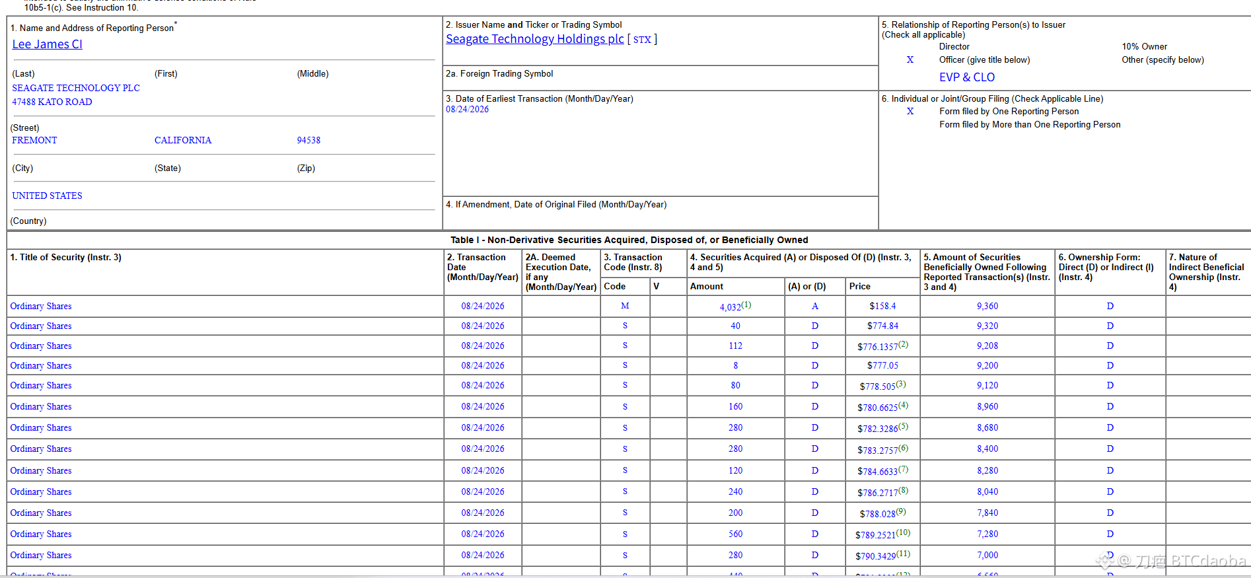Click the price $788.028 cell
The height and width of the screenshot is (578, 1251).
pyautogui.click(x=878, y=514)
